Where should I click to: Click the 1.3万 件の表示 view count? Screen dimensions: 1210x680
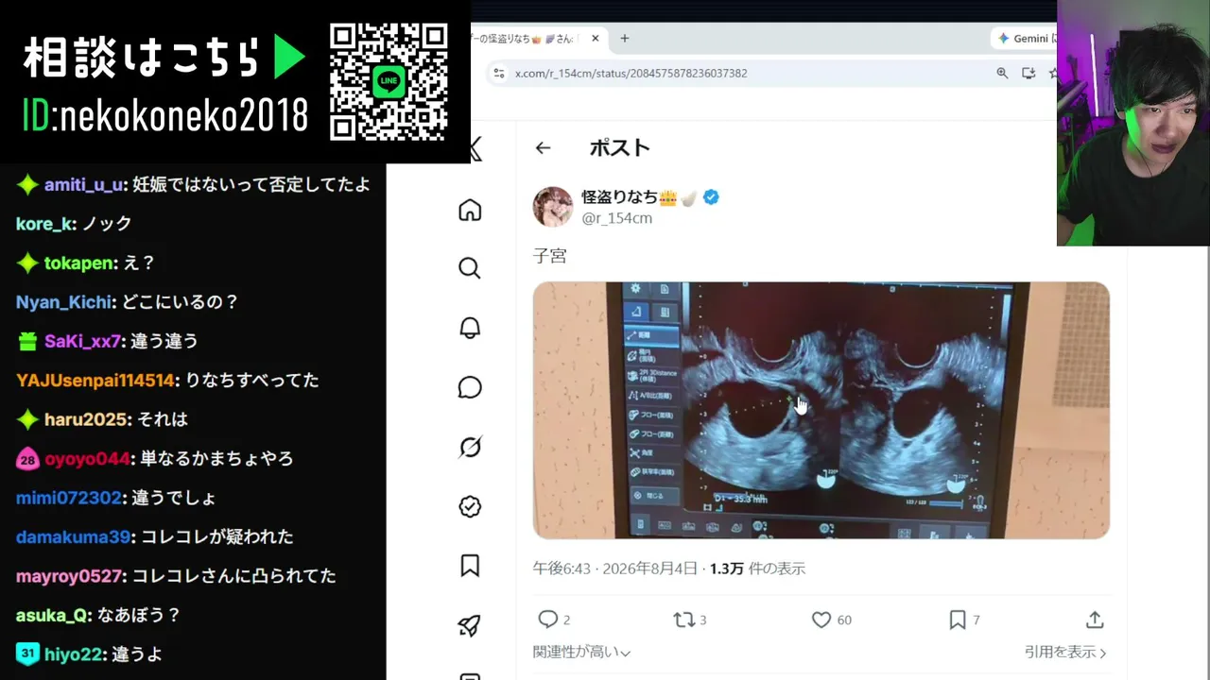758,569
